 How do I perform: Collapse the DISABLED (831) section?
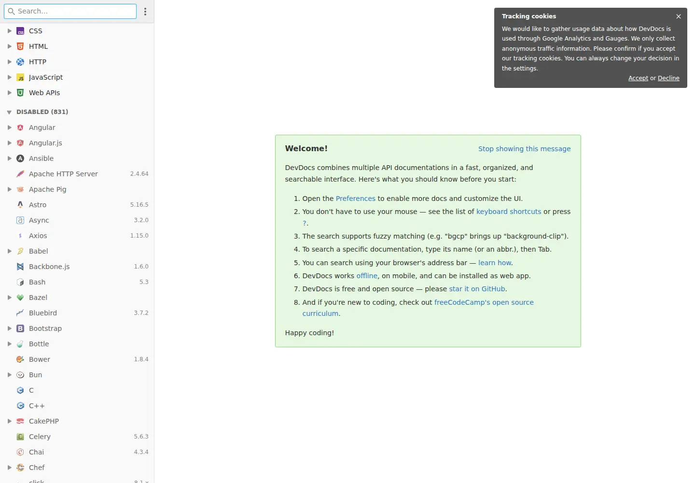point(9,112)
